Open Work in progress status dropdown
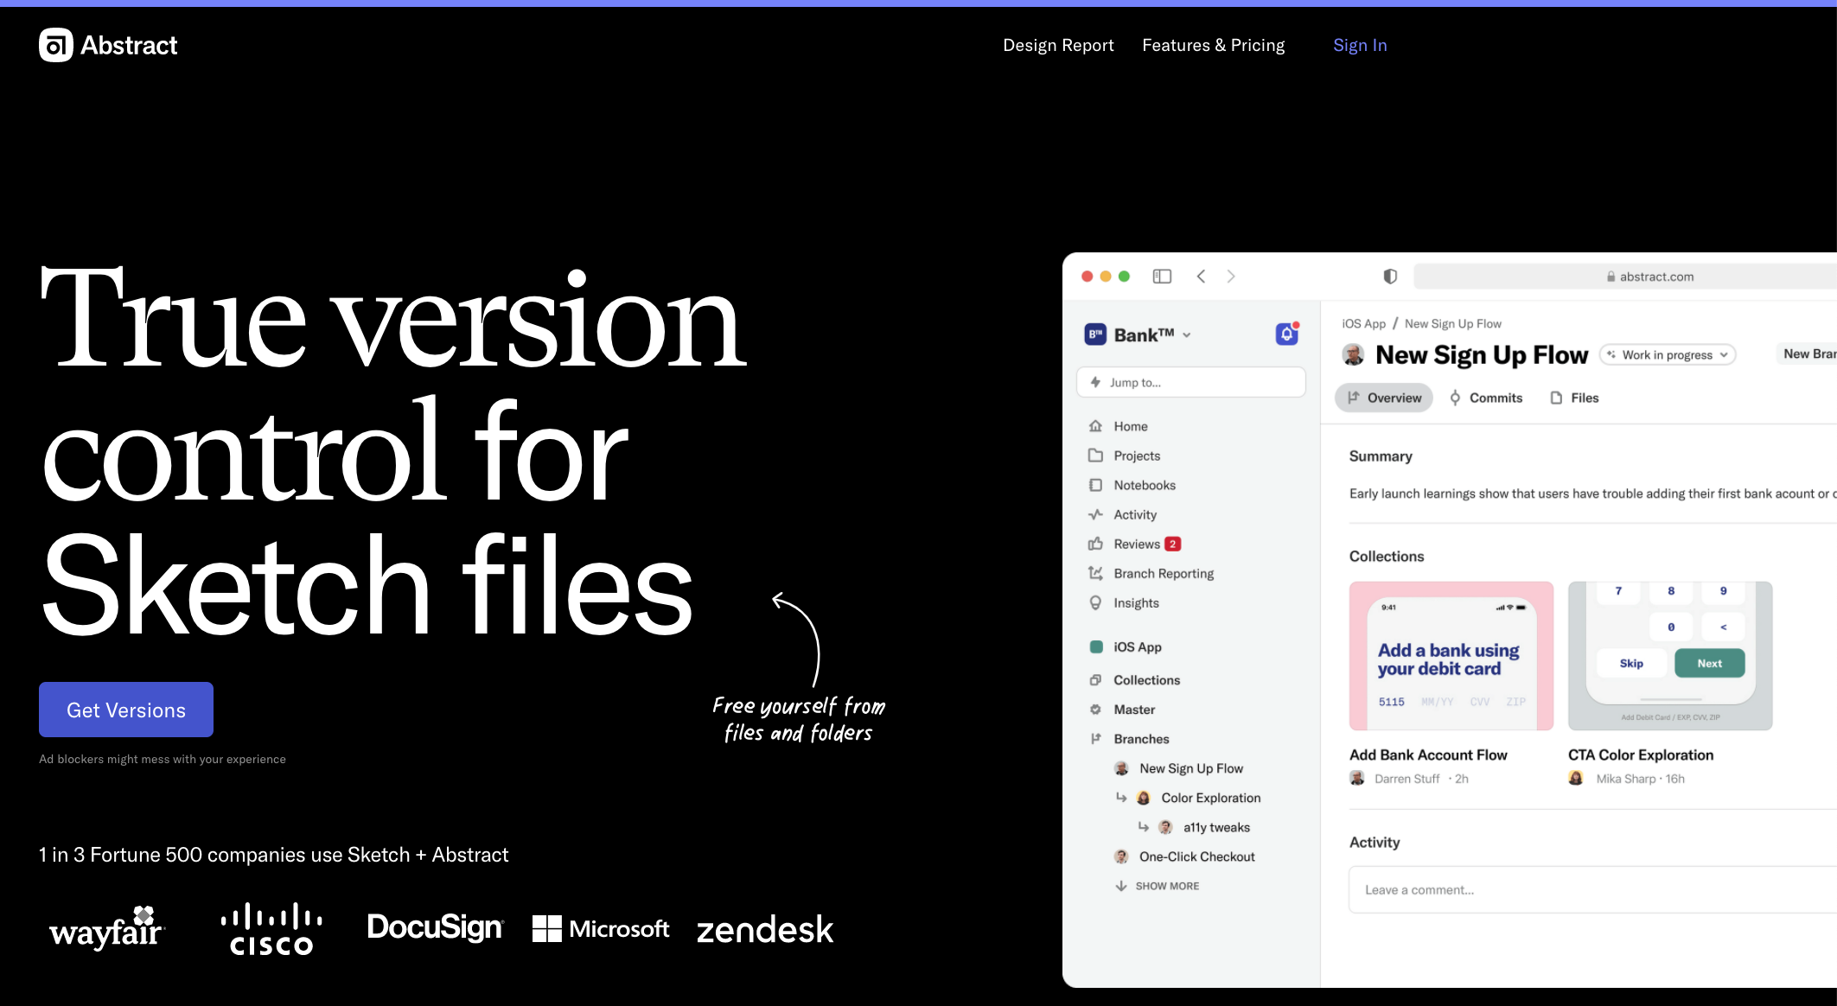The image size is (1837, 1006). (1668, 354)
